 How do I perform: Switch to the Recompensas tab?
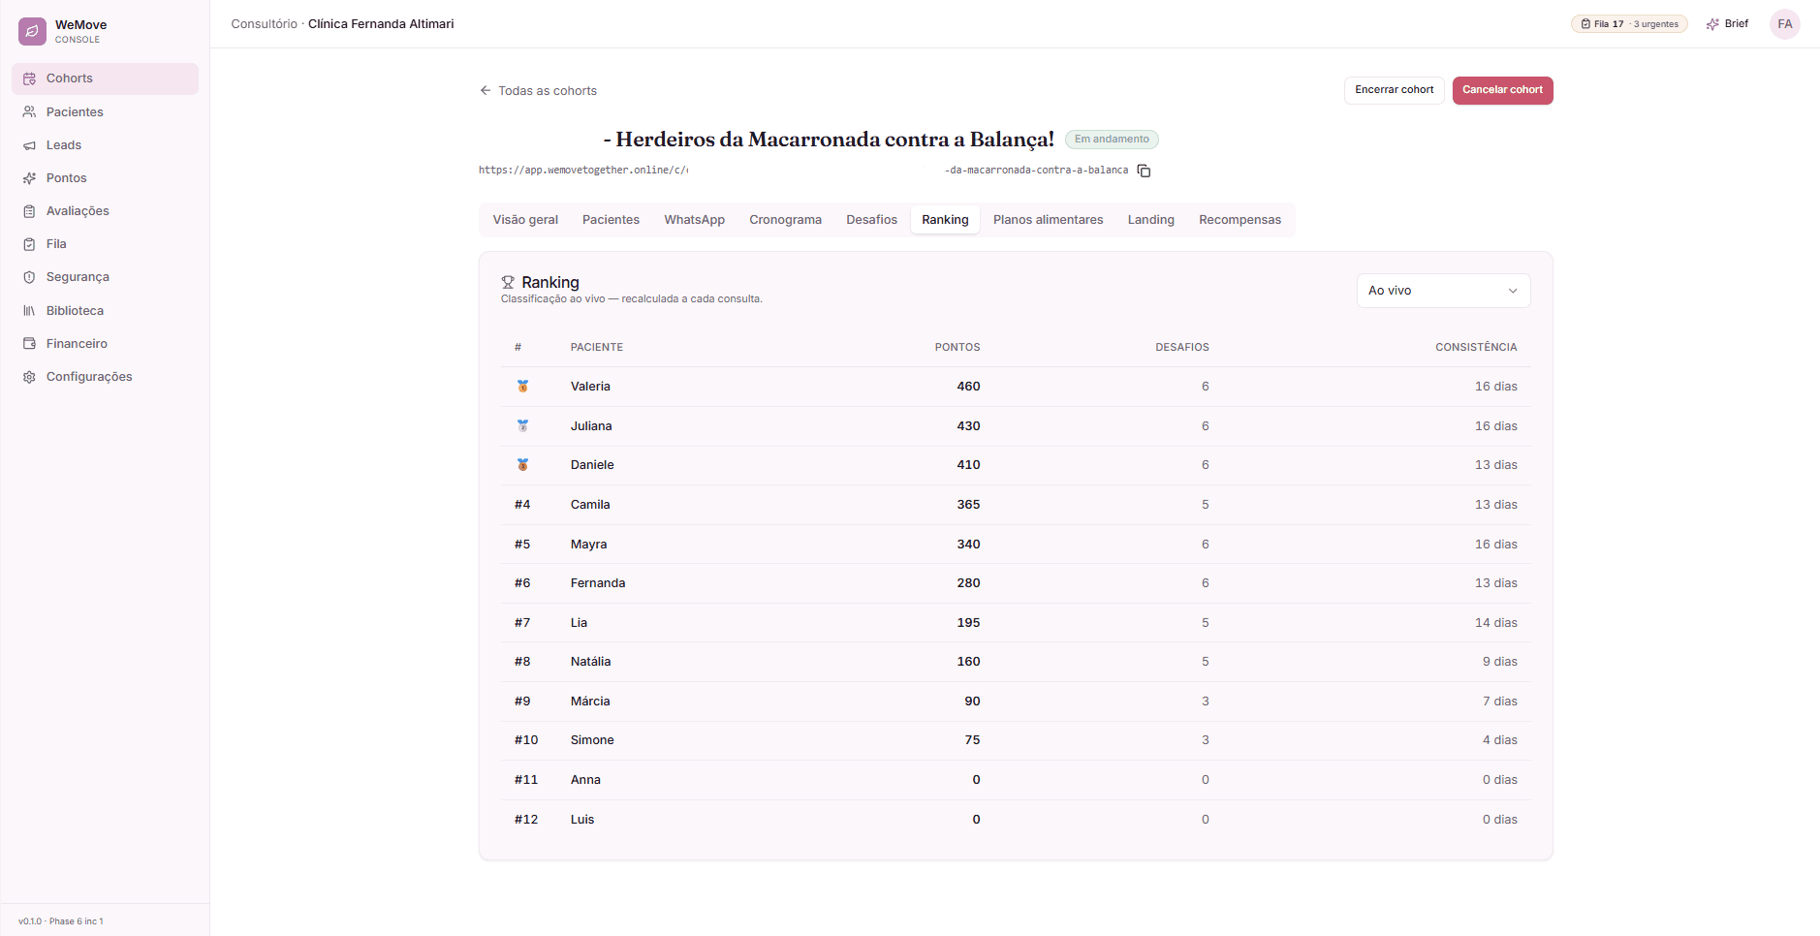click(1239, 220)
